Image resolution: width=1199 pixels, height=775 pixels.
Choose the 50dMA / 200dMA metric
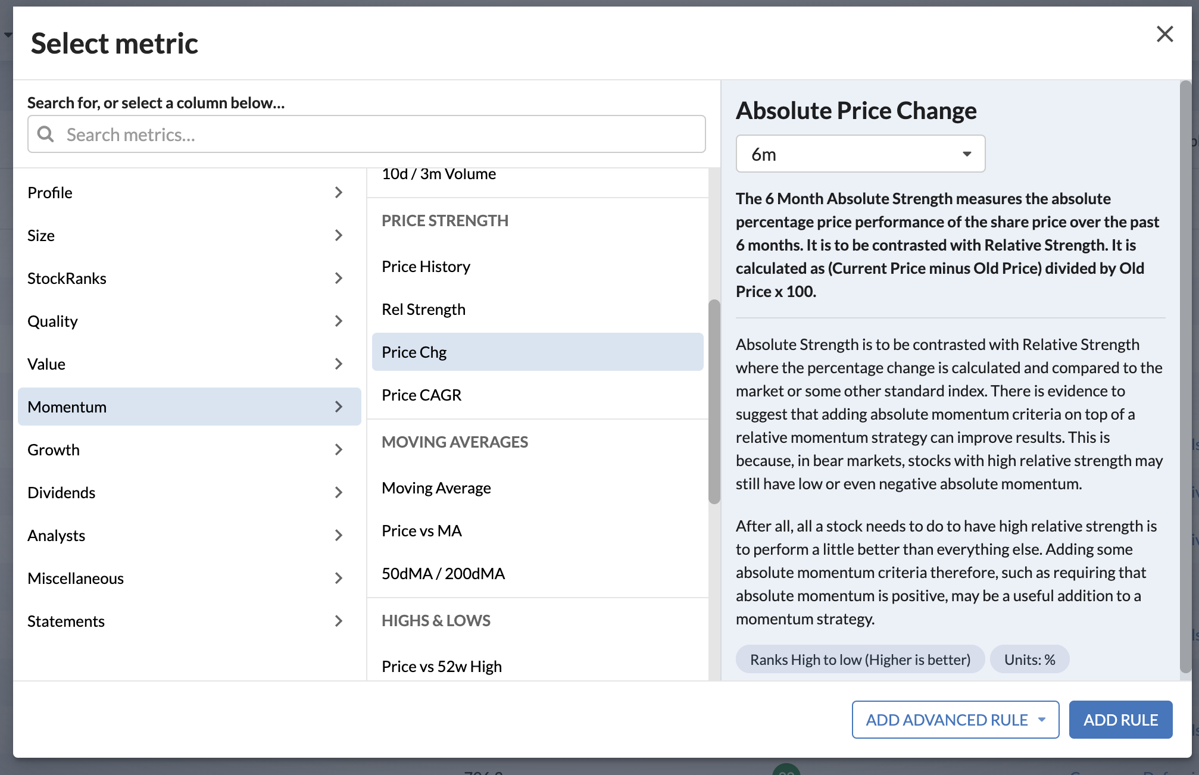[538, 573]
